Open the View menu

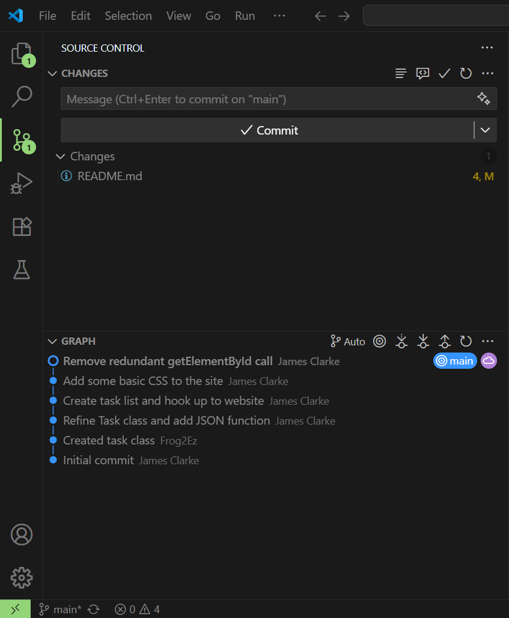pos(178,16)
